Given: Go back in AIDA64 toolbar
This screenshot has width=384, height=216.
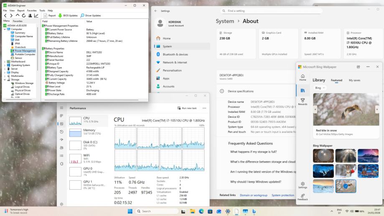Looking at the screenshot, I should click(x=5, y=15).
